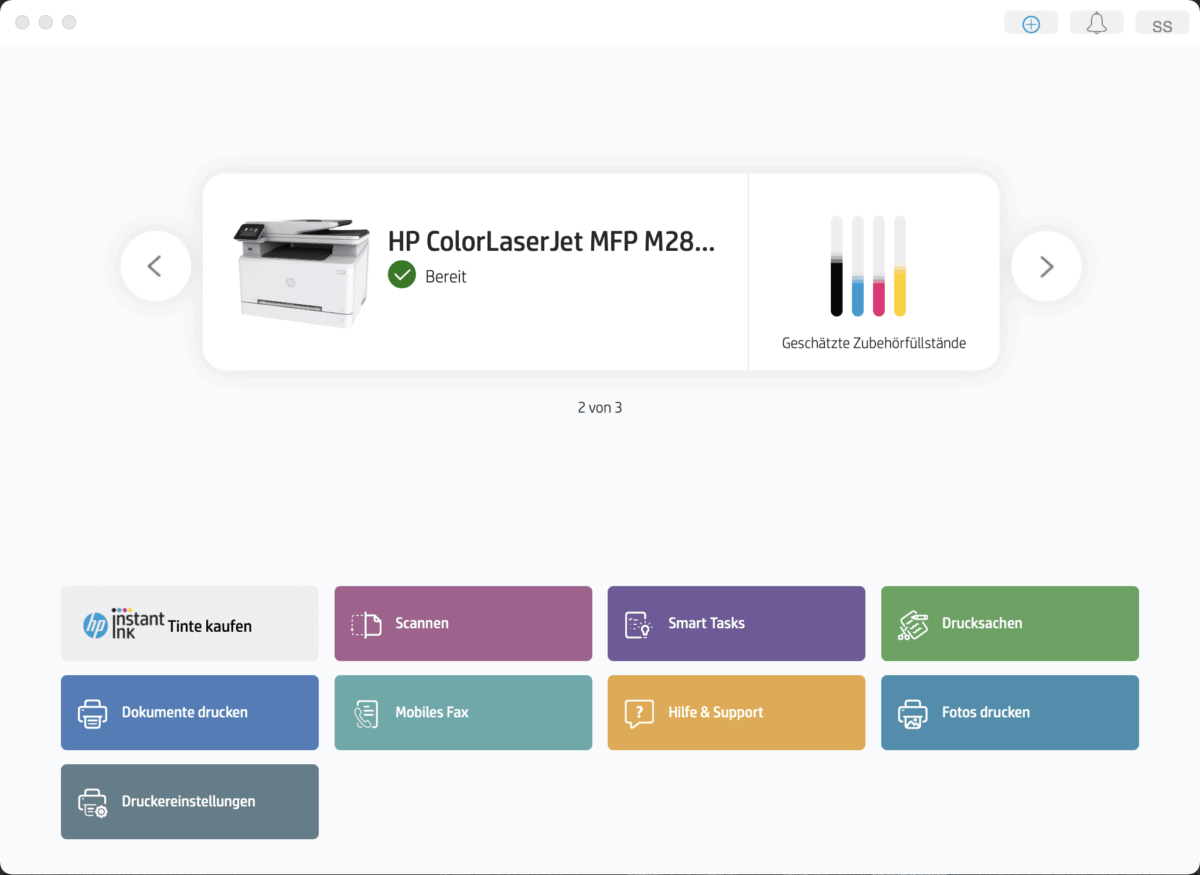
Task: Click the black toner level bar
Action: pyautogui.click(x=837, y=266)
